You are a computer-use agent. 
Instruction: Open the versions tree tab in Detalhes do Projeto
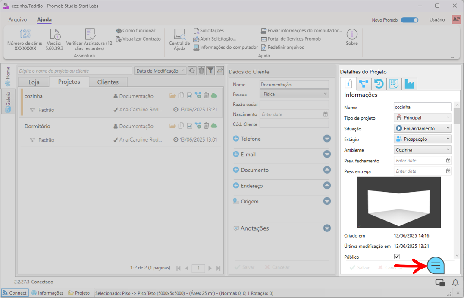click(364, 84)
